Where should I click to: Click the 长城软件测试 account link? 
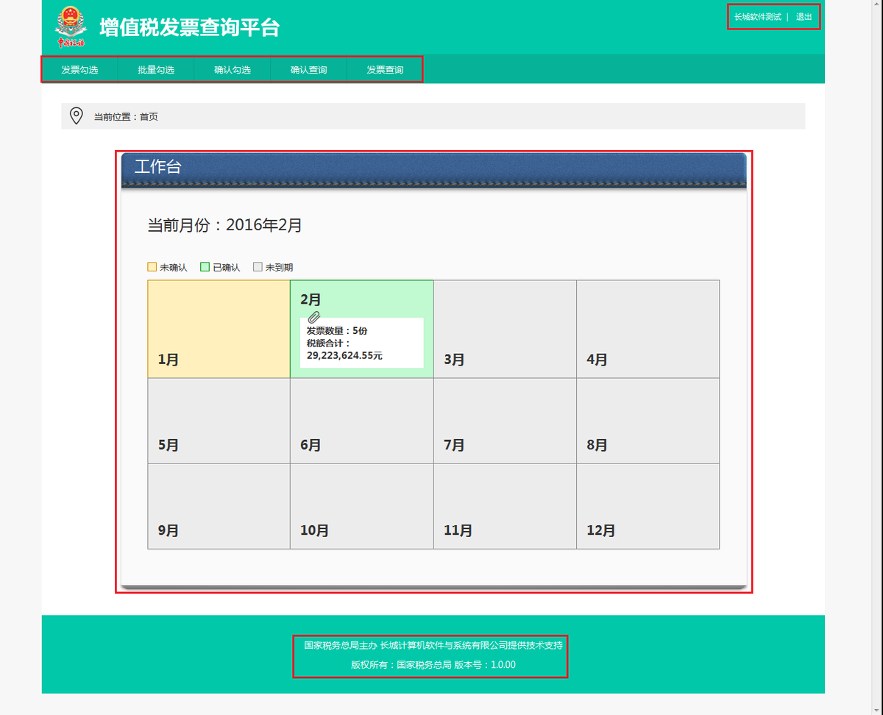point(758,15)
